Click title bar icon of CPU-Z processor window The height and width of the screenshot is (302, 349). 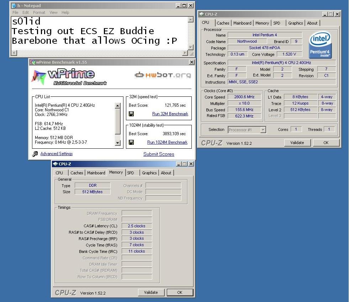(202, 14)
